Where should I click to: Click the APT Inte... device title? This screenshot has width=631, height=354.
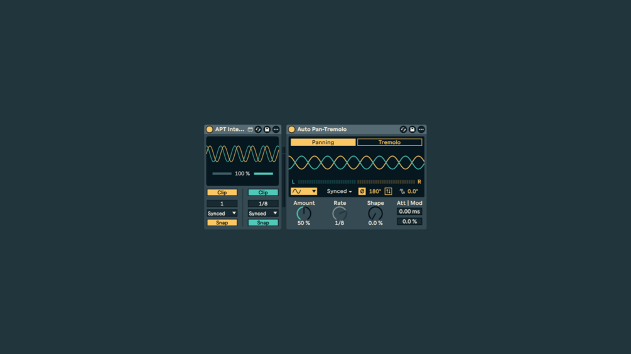[x=229, y=129]
